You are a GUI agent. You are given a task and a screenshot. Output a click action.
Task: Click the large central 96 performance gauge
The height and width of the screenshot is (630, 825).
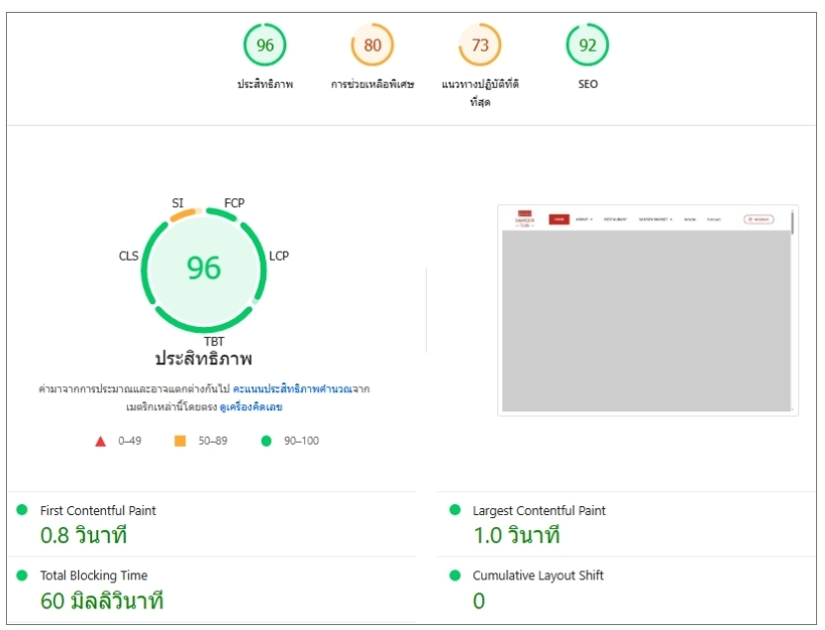coord(204,269)
